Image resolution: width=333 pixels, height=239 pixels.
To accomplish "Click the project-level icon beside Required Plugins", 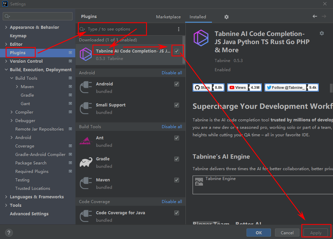I will [70, 172].
